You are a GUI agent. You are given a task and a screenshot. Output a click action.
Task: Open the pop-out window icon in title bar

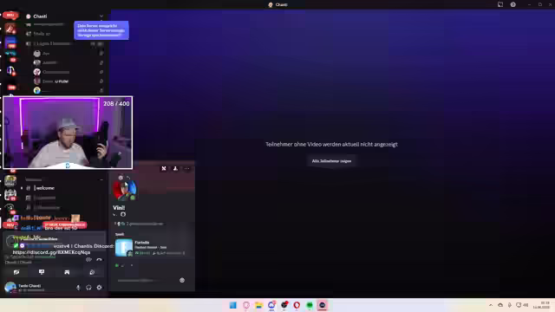[500, 4]
